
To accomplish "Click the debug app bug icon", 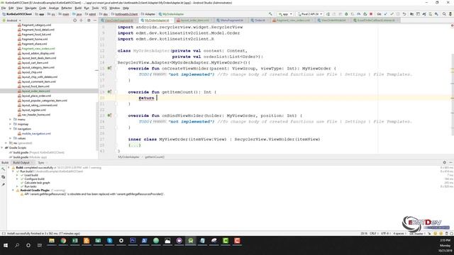I will (x=346, y=14).
